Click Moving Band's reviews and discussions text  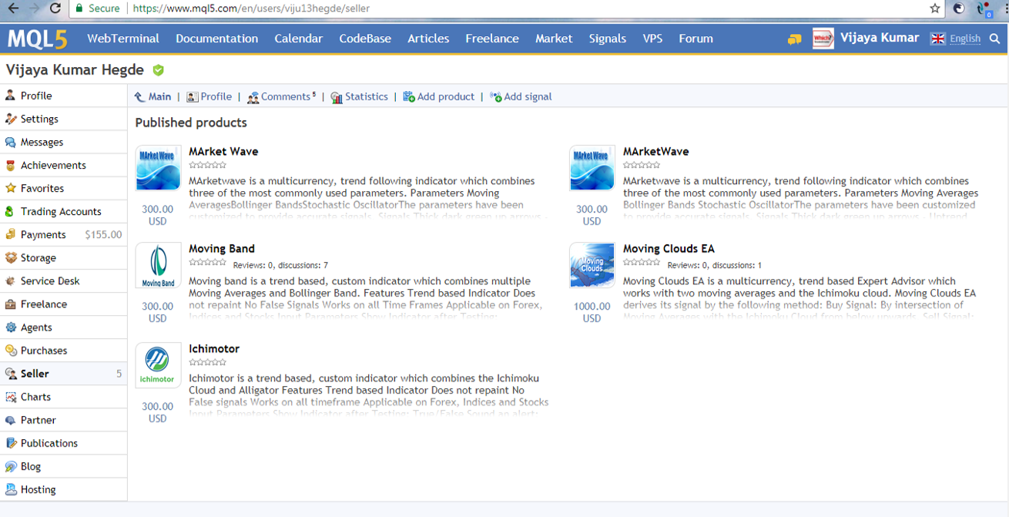pyautogui.click(x=280, y=265)
